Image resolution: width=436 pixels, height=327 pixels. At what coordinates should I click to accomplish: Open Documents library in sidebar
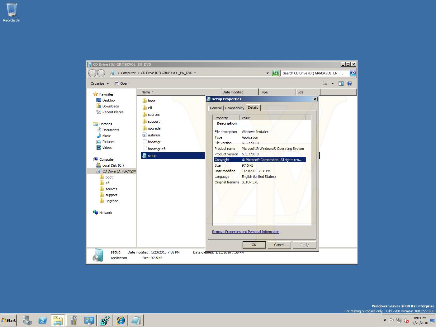[x=107, y=130]
